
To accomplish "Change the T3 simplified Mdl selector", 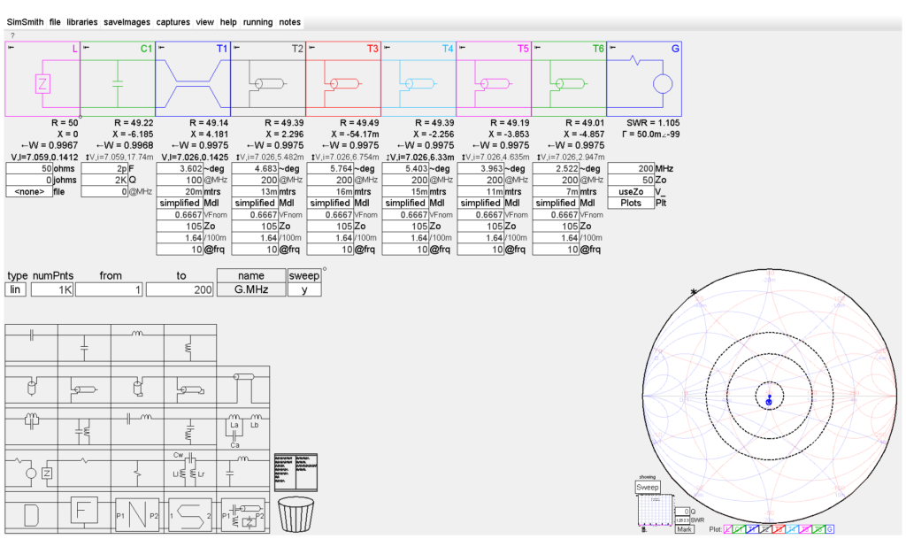I will point(330,204).
